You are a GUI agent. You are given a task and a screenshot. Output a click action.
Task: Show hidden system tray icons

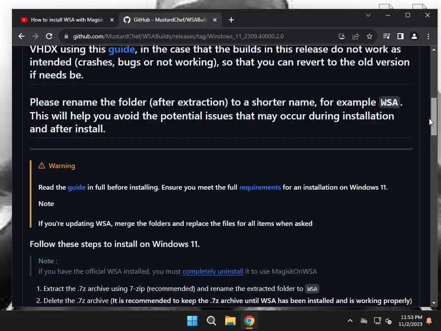coord(350,321)
